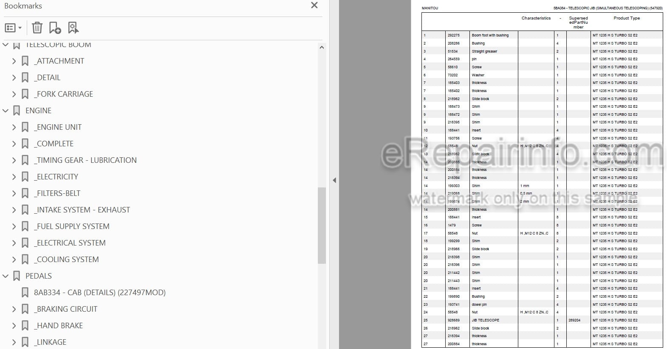Expand the _LINKAGE bookmark
The width and height of the screenshot is (667, 349).
pos(14,342)
